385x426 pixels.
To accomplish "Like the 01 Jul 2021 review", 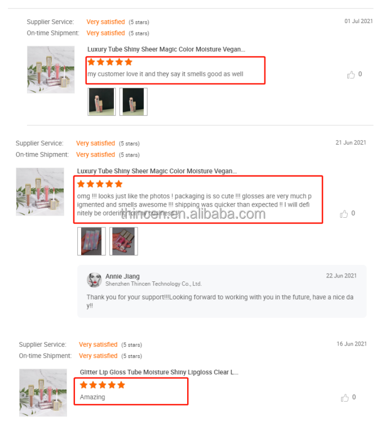I will tap(351, 75).
